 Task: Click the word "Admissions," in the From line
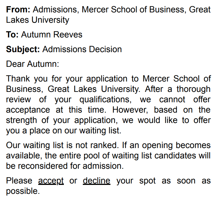(56, 10)
